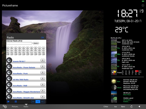
Task: Filter stations by country DE
Action: [8, 54]
